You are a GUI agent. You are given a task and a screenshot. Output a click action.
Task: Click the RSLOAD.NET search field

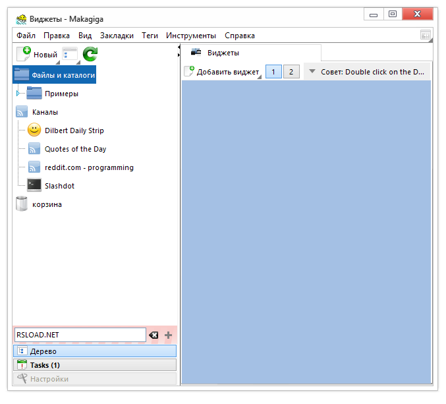tap(80, 335)
